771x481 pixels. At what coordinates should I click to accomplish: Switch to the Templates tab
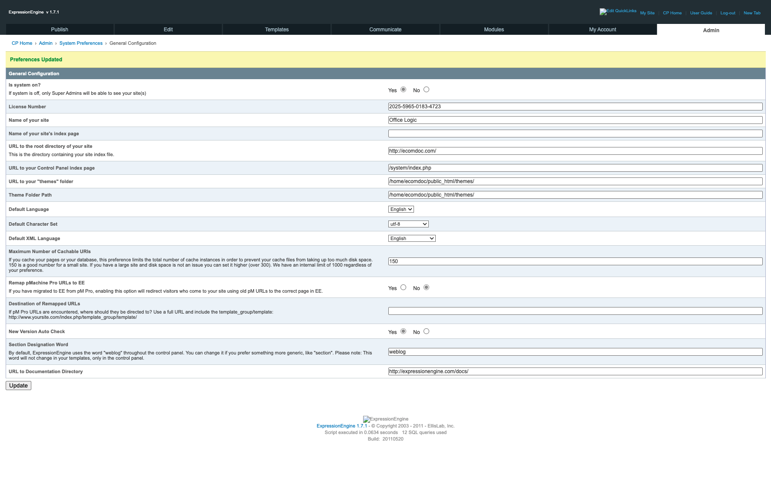[277, 29]
